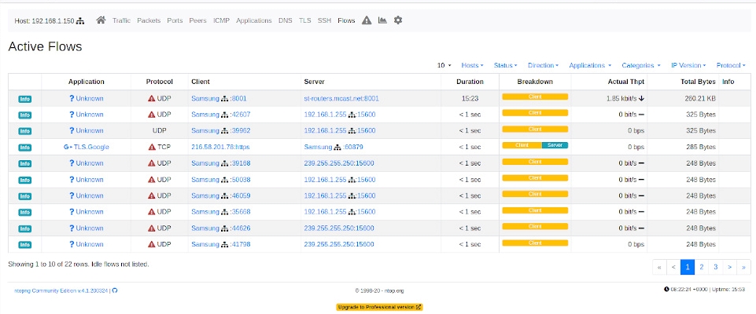The image size is (756, 314).
Task: Expand the Direction filter dropdown
Action: pos(544,65)
